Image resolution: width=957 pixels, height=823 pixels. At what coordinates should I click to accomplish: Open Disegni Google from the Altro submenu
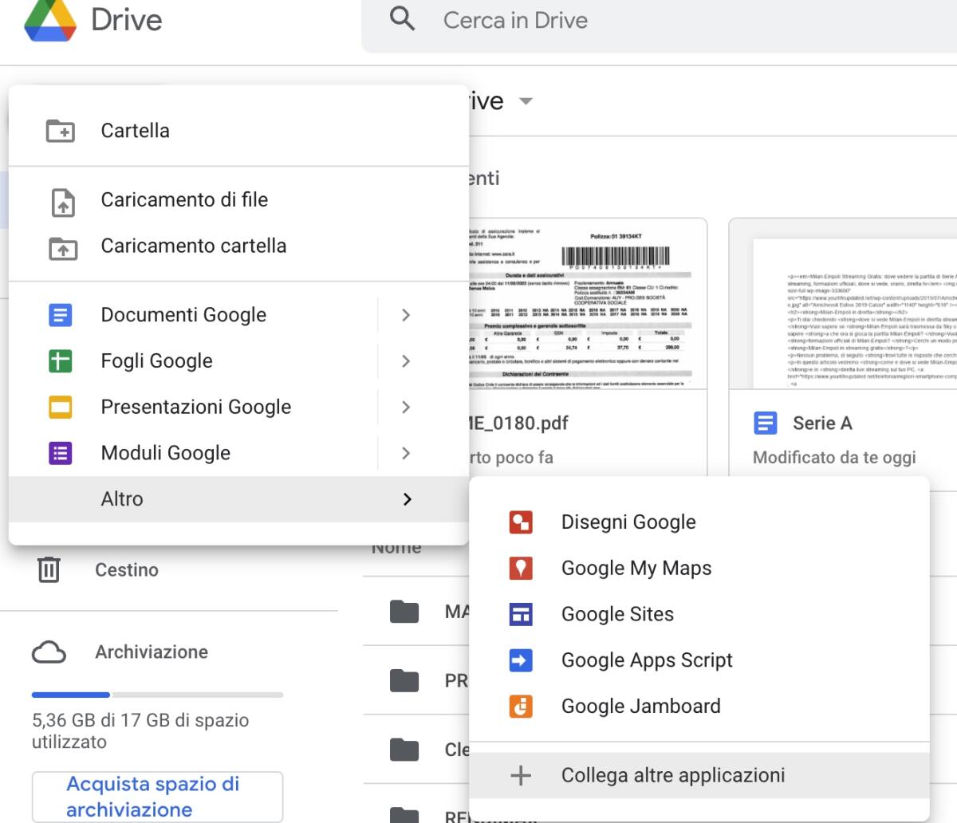click(628, 522)
